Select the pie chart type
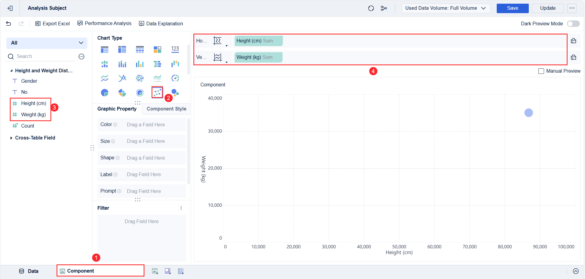The width and height of the screenshot is (585, 279). click(x=104, y=92)
